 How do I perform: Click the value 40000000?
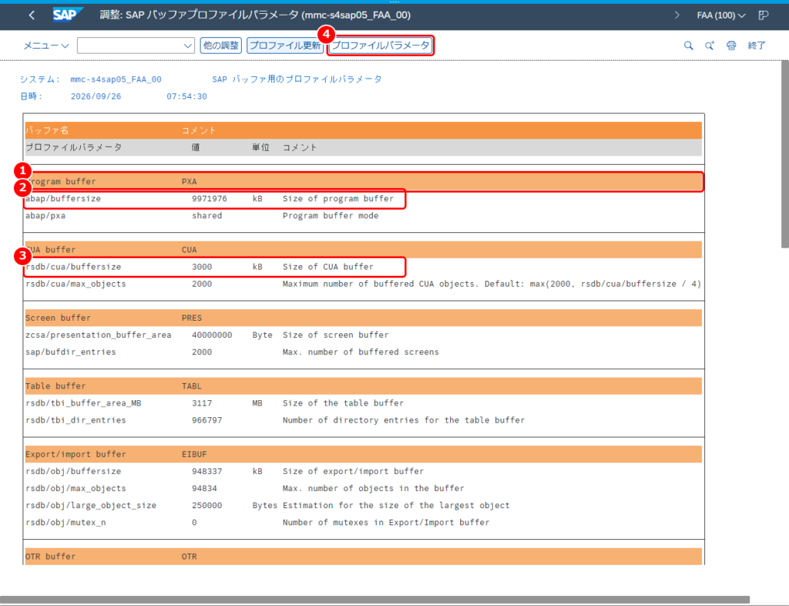point(212,335)
